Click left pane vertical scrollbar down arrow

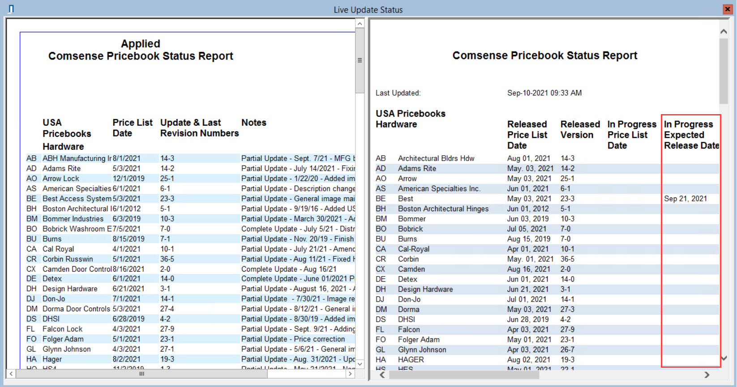coord(360,364)
